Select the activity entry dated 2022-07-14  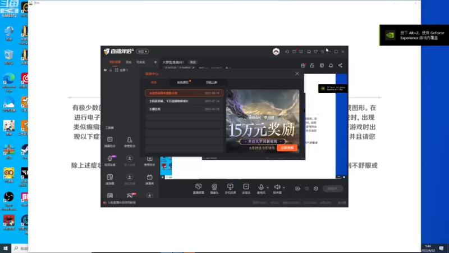click(x=184, y=101)
